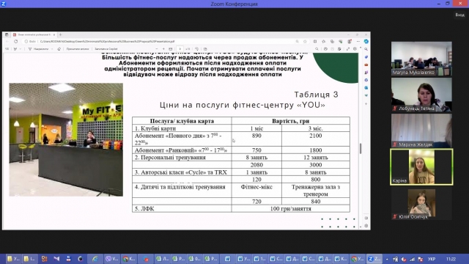Click the Вхід button in Zoom
The image size is (469, 264).
[x=459, y=15]
